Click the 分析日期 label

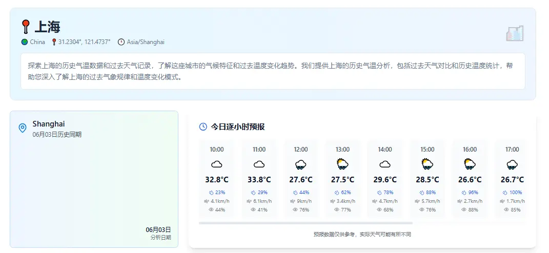point(161,237)
